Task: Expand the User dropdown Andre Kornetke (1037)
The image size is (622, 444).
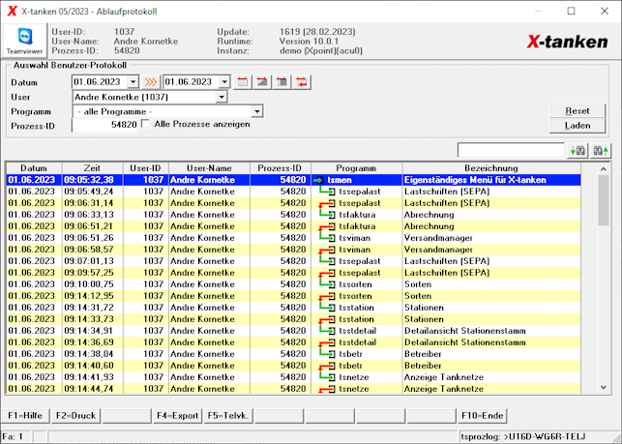Action: [221, 97]
